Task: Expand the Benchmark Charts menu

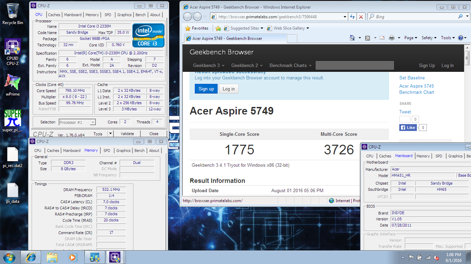Action: (x=290, y=65)
